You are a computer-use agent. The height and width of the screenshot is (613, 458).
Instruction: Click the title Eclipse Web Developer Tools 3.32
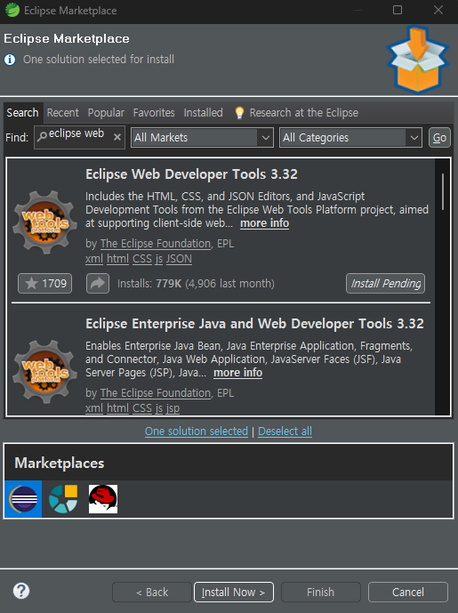[191, 174]
